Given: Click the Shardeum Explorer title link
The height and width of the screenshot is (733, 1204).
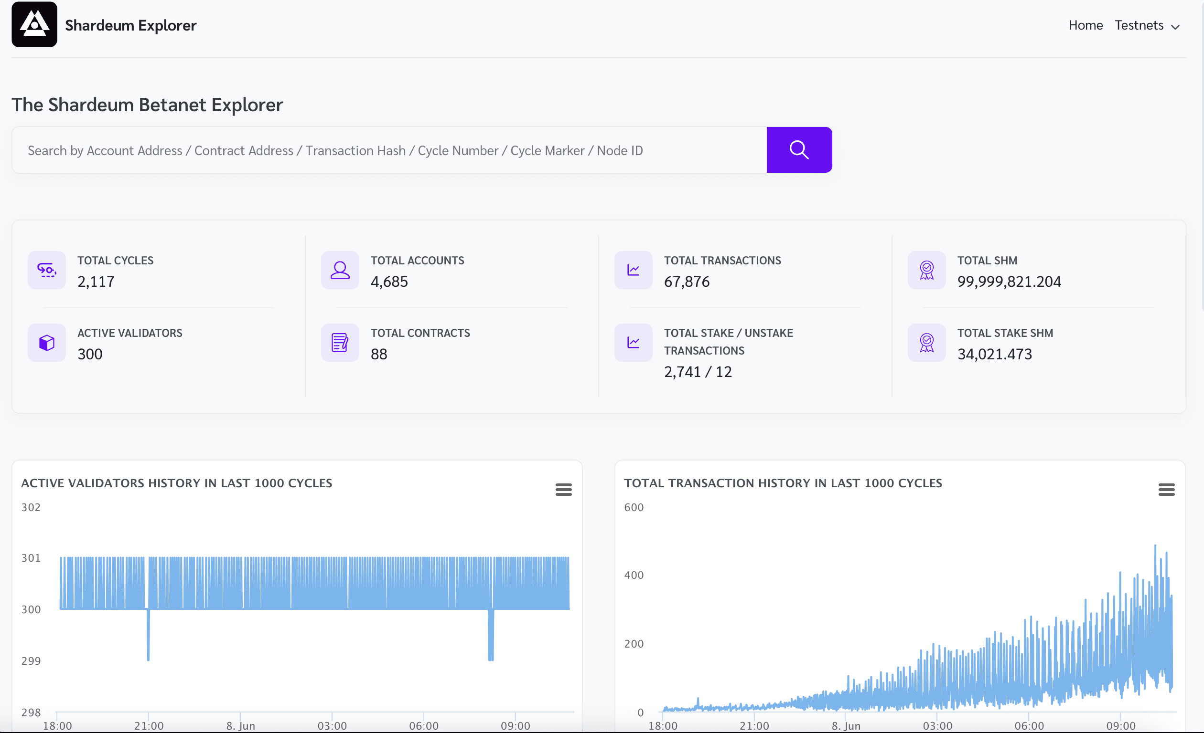Looking at the screenshot, I should (130, 25).
